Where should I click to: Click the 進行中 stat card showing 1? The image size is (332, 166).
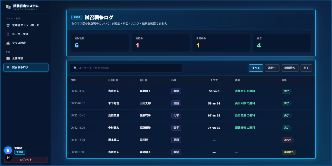[x=161, y=43]
